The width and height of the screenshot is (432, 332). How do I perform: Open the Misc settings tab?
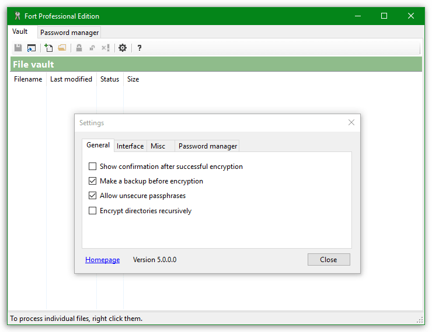158,146
